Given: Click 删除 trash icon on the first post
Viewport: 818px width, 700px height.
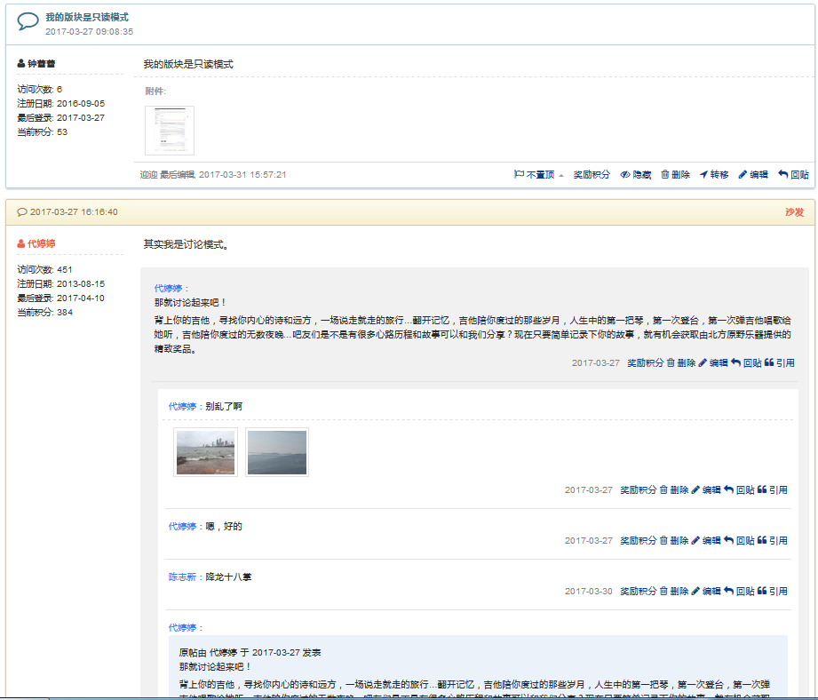Looking at the screenshot, I should [x=665, y=175].
